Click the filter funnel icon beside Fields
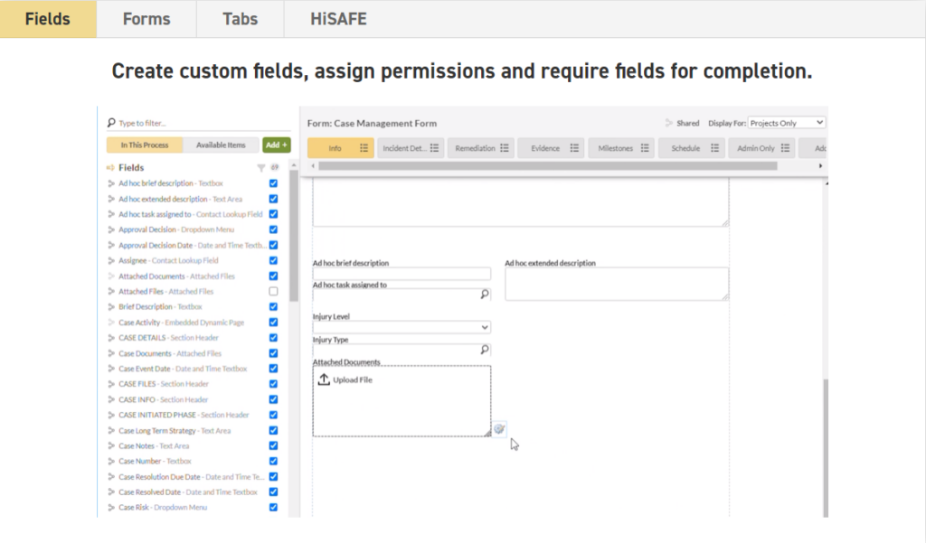Image resolution: width=926 pixels, height=543 pixels. 261,168
